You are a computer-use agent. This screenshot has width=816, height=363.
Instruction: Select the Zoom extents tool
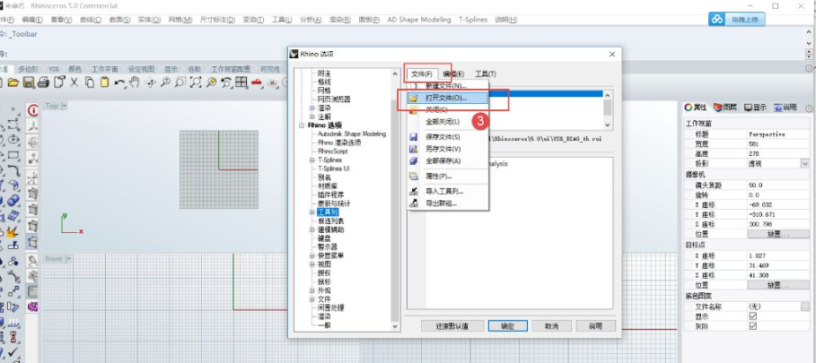[196, 82]
